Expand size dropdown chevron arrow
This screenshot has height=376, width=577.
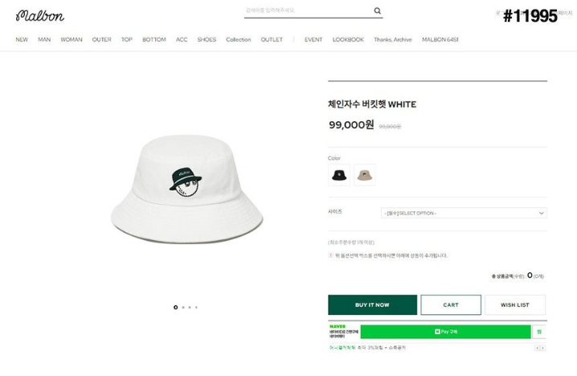coord(542,213)
